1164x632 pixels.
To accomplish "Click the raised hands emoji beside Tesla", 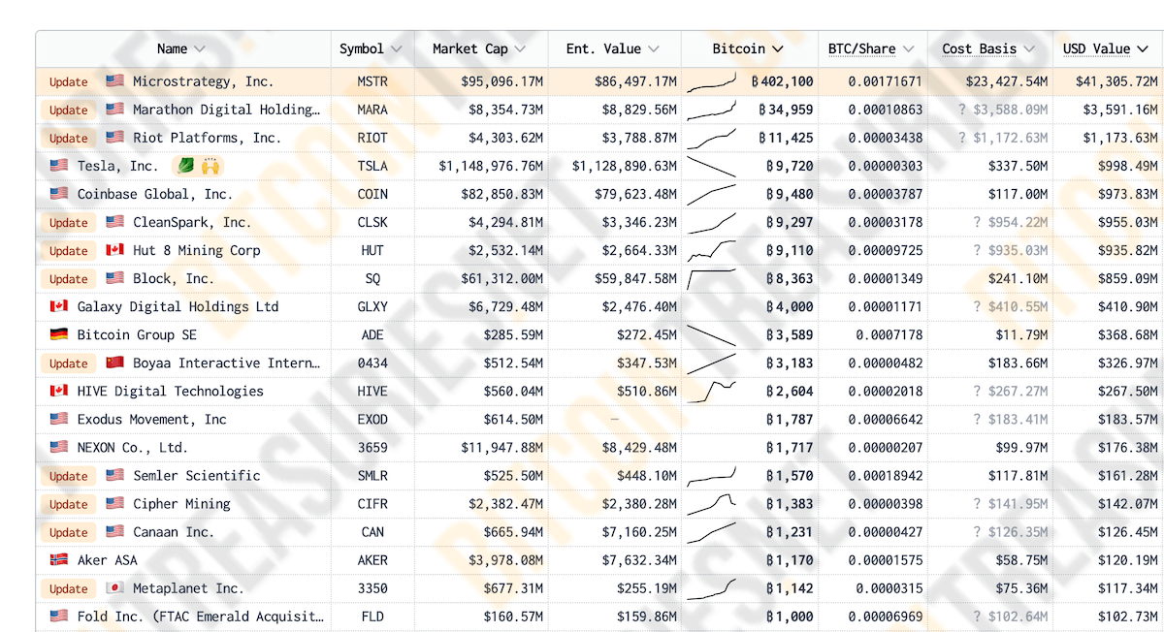I will coord(210,166).
